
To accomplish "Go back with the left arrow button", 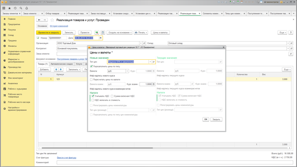I will pos(39,20).
